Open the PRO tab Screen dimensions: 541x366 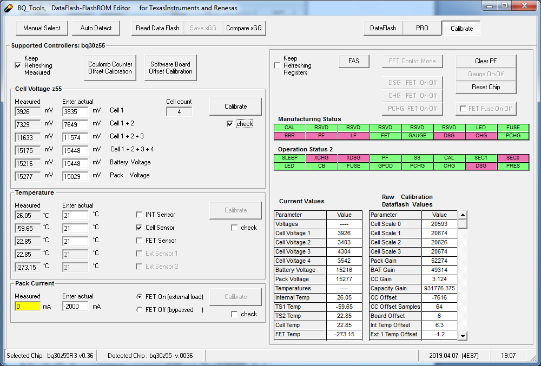coord(422,28)
